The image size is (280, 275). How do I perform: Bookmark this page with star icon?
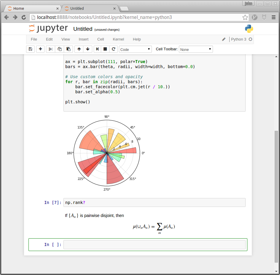245,17
